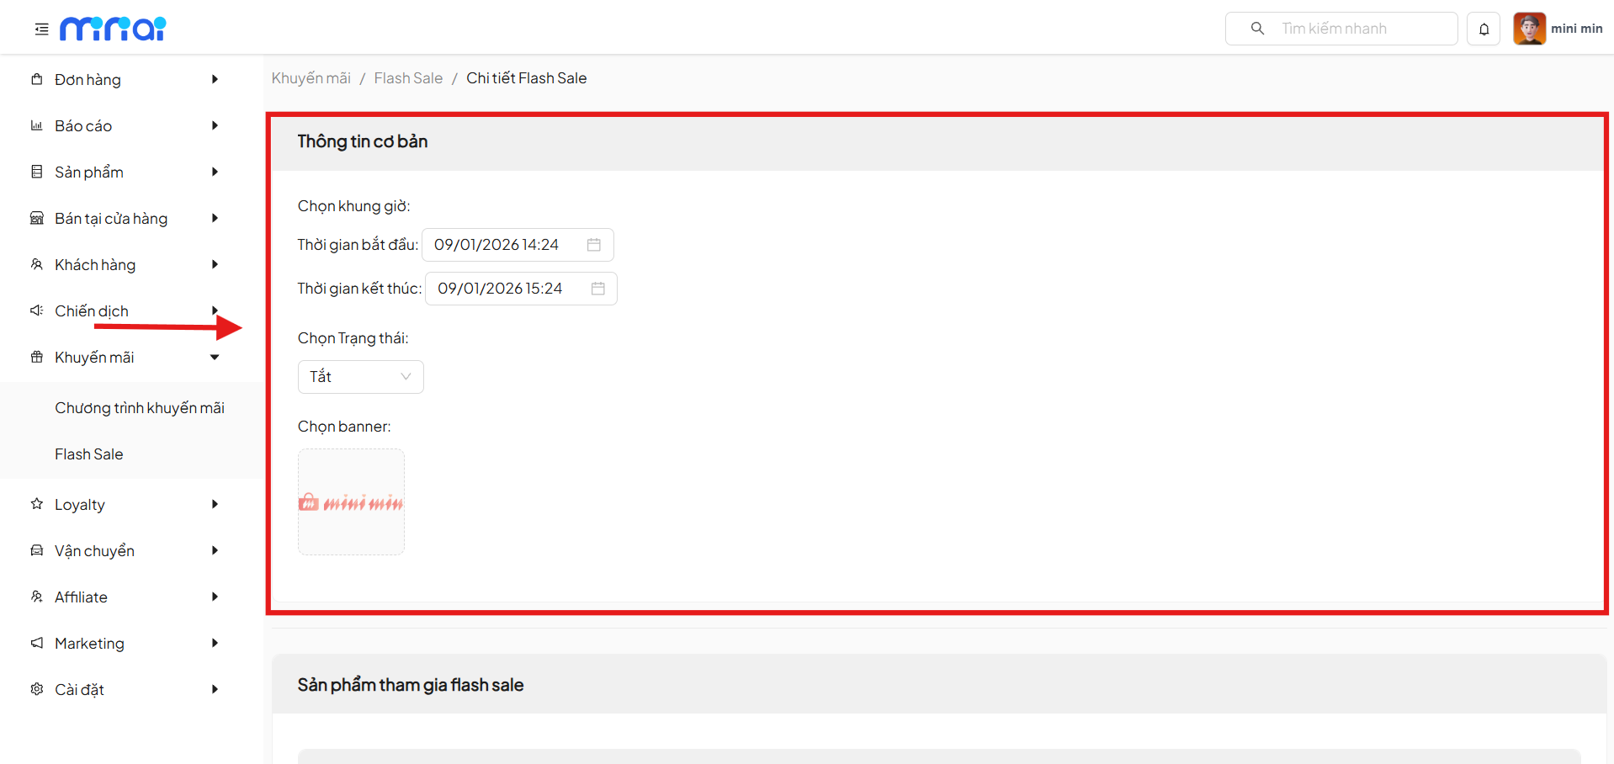1614x764 pixels.
Task: Click the Cài đặt gear icon
Action: (37, 689)
